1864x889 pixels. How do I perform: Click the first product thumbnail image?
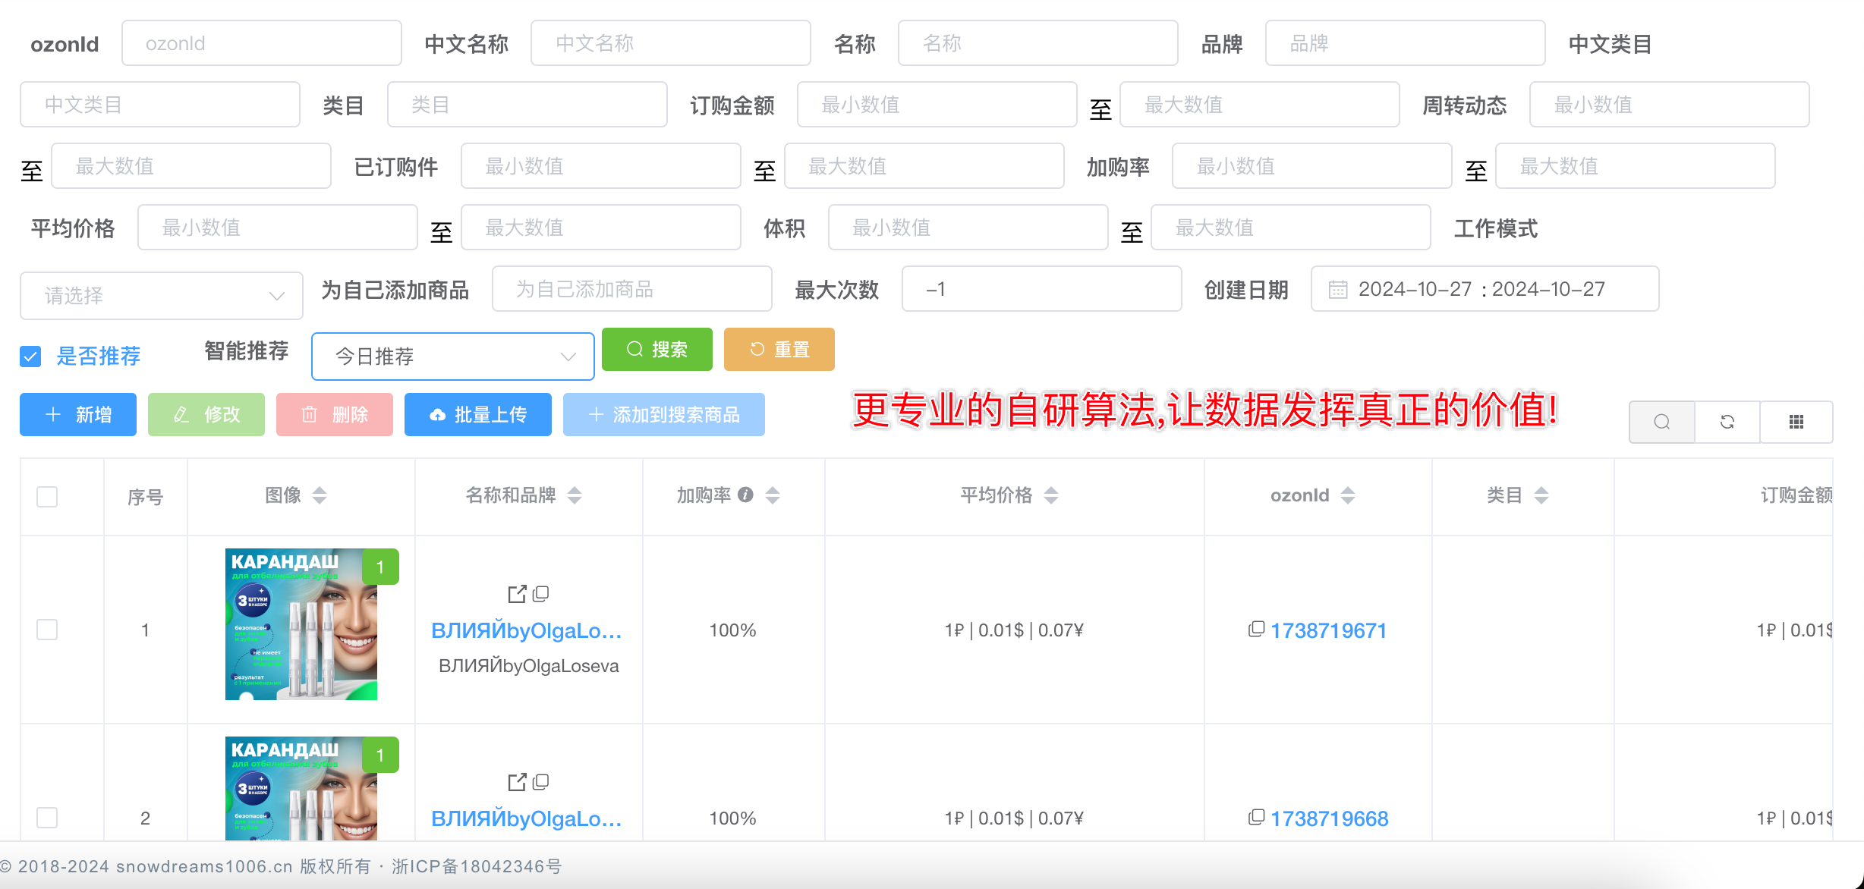tap(301, 624)
